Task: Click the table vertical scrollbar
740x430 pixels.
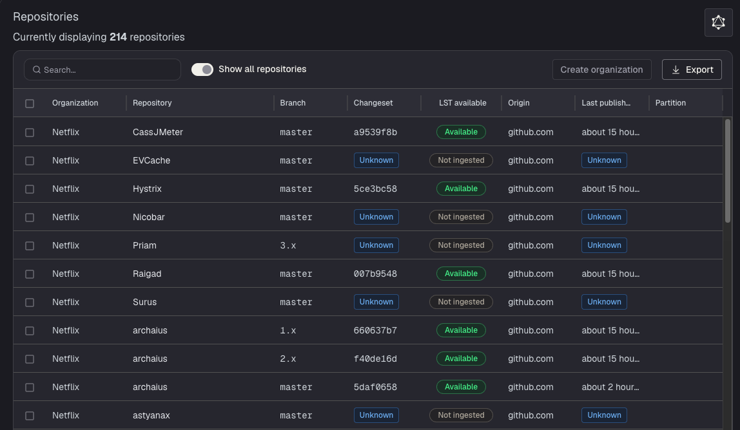Action: (727, 171)
